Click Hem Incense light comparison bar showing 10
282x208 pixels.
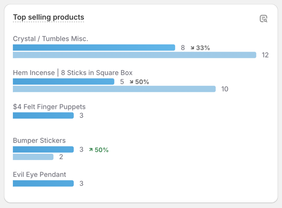tap(114, 89)
